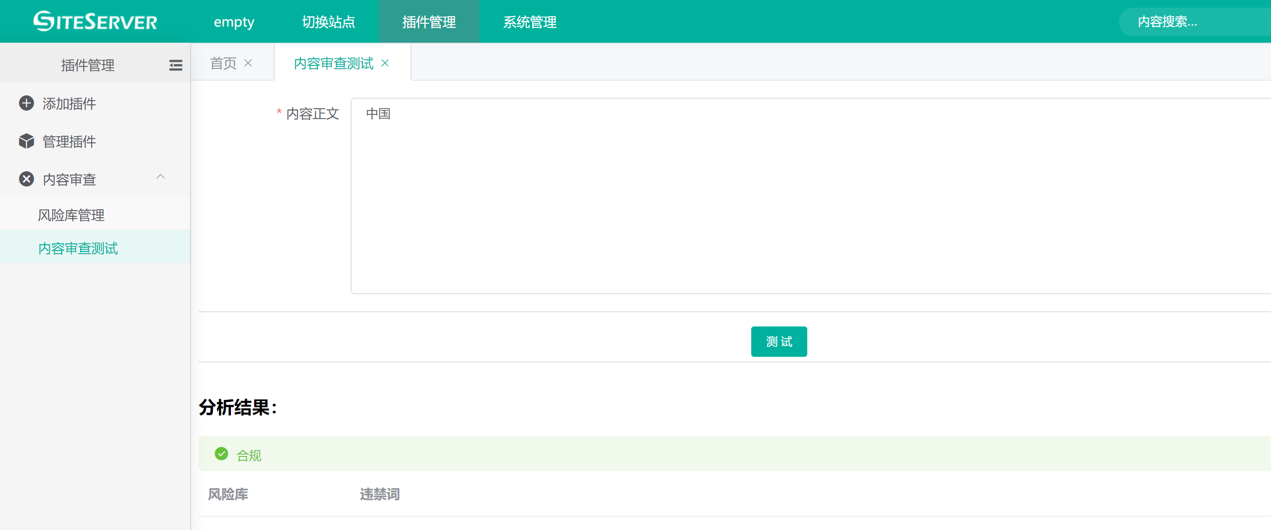Collapse the 内容审查 submenu chevron
Viewport: 1271px width, 530px height.
tap(160, 177)
